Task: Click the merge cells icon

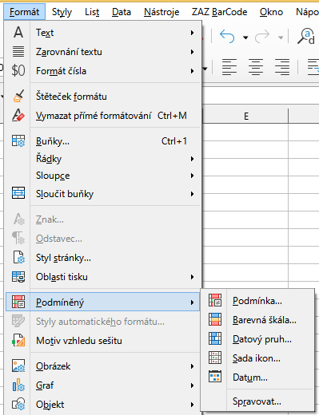Action: click(18, 193)
